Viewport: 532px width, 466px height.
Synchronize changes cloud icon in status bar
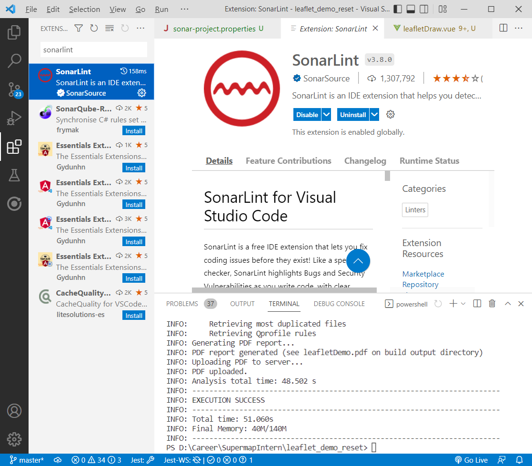click(58, 460)
